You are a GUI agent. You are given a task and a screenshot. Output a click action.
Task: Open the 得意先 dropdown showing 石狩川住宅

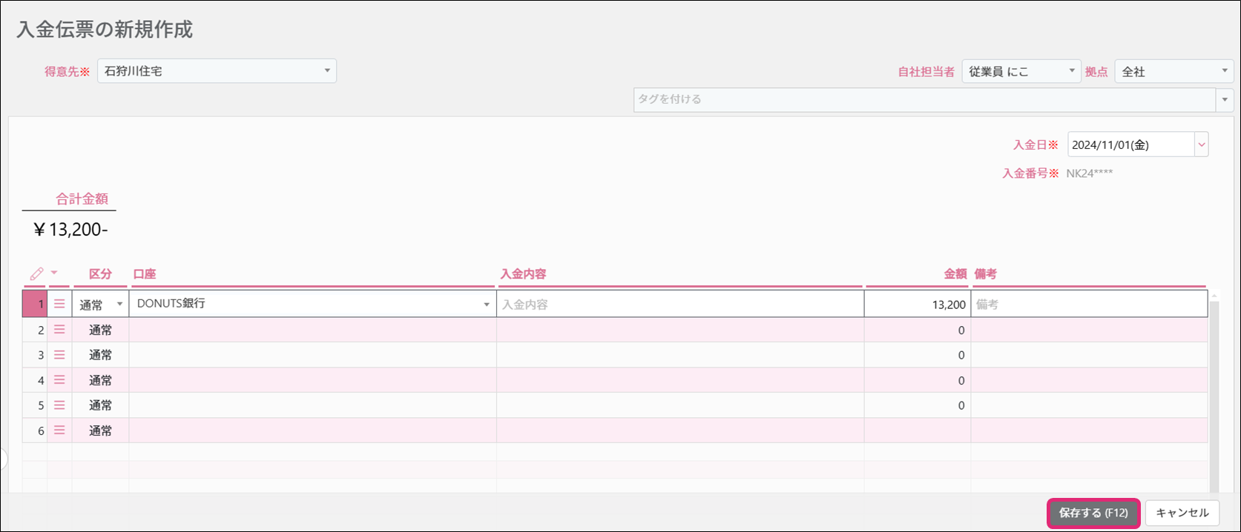pyautogui.click(x=217, y=71)
